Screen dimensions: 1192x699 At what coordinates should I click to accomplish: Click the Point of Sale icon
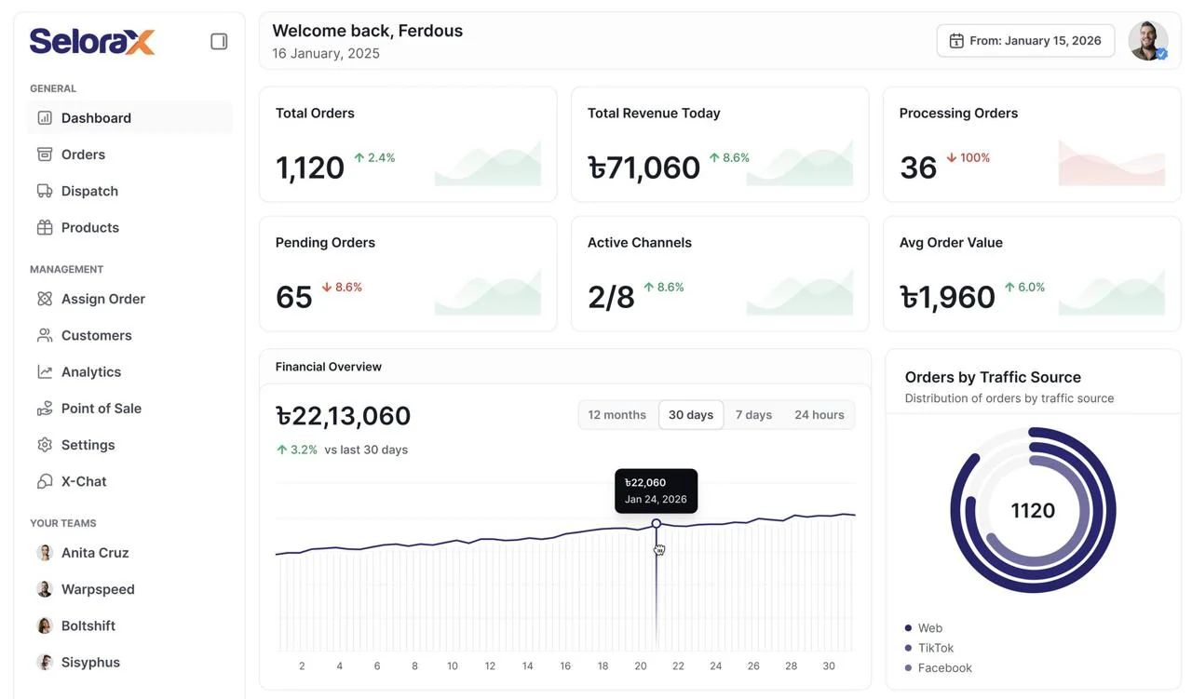(x=45, y=409)
